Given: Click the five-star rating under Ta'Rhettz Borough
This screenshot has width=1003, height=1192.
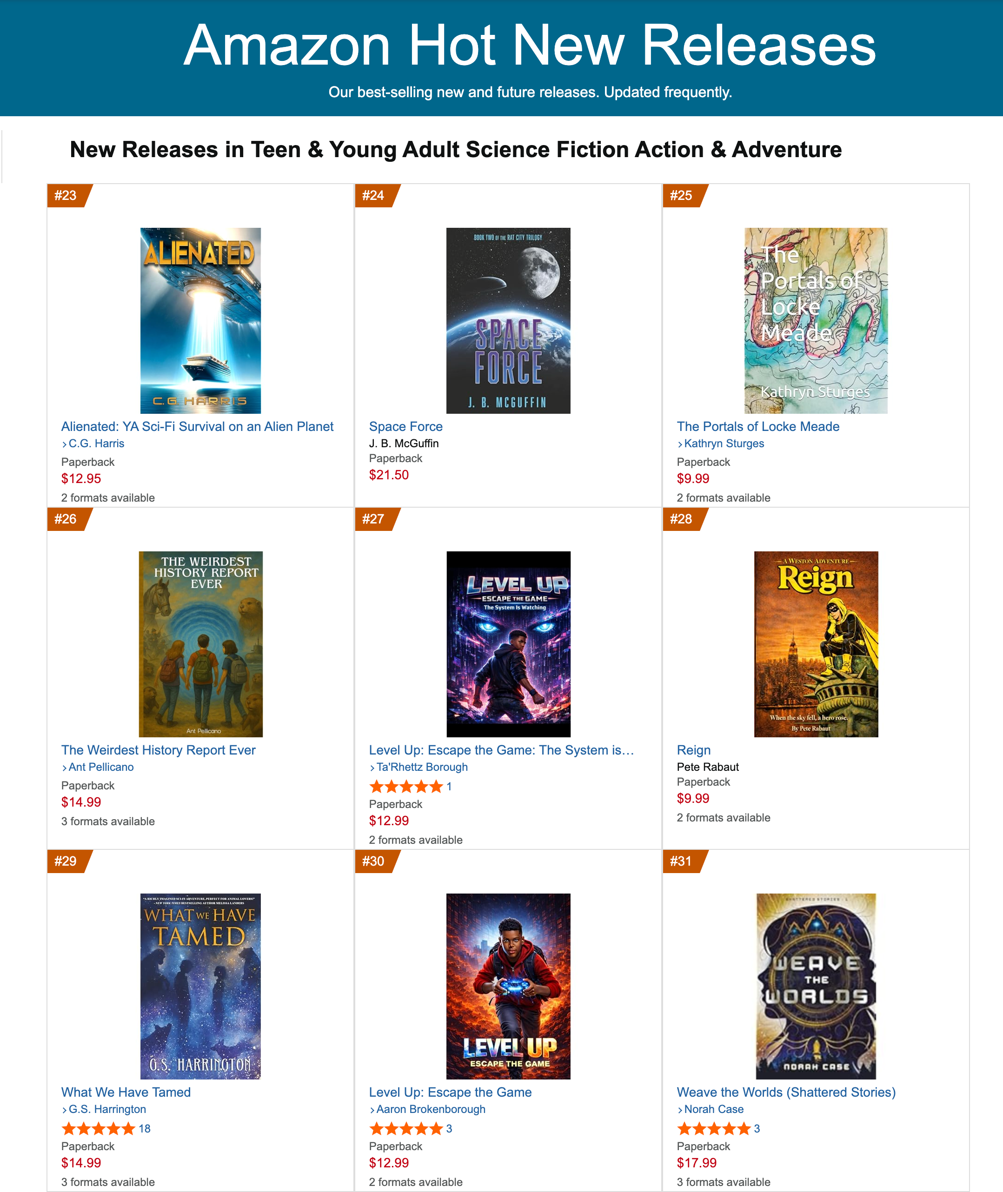Looking at the screenshot, I should click(x=406, y=786).
